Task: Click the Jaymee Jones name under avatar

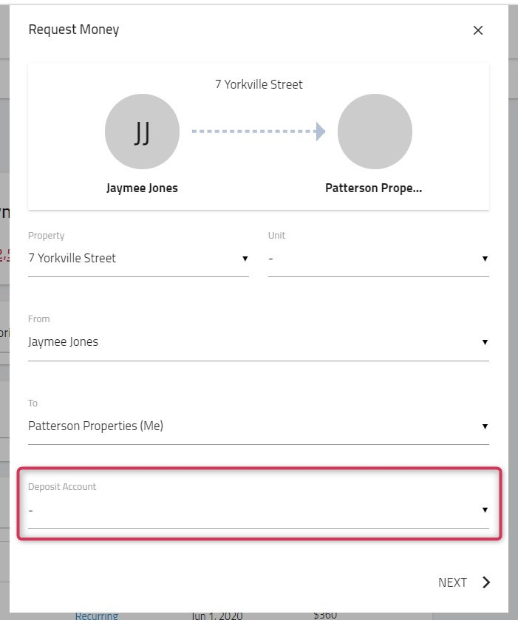Action: [142, 188]
